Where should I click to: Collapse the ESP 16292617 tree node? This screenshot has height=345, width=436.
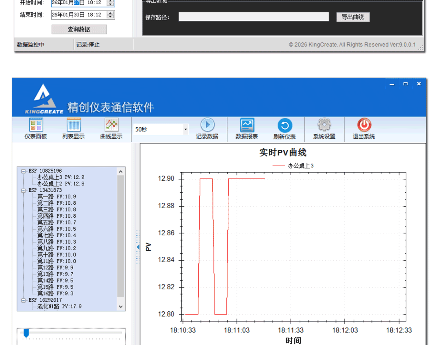[x=23, y=300]
